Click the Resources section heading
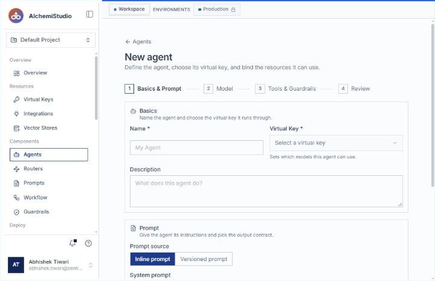The image size is (435, 281). (x=21, y=86)
